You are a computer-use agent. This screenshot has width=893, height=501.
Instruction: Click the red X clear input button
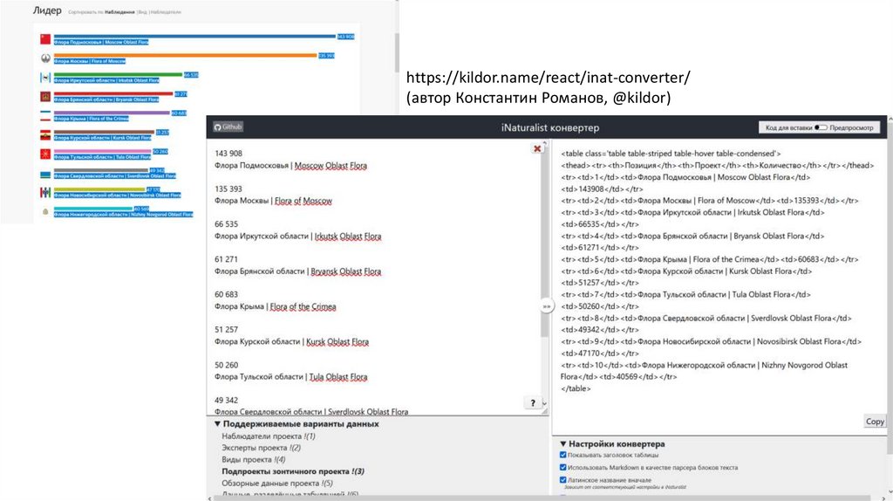537,148
